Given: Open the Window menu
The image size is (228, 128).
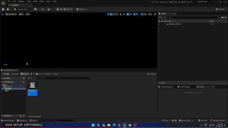Looking at the screenshot, I should point(21,1).
